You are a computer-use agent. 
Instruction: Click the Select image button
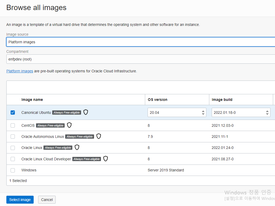(20, 200)
